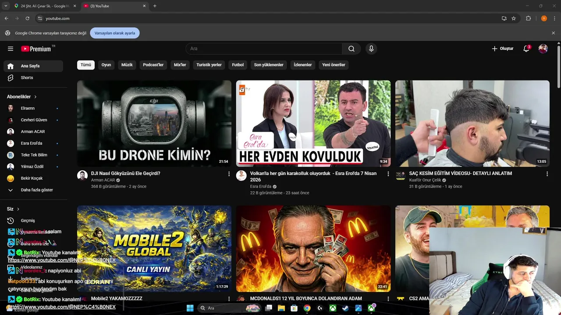561x315 pixels.
Task: Open a new Chrome tab
Action: [155, 6]
